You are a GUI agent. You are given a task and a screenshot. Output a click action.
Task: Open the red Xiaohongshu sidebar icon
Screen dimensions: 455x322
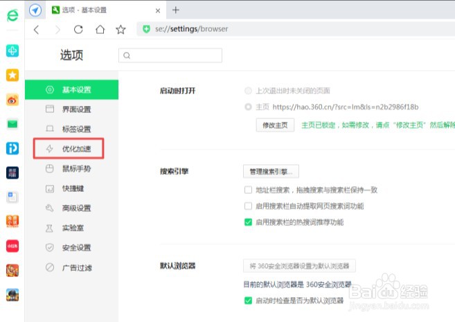tap(12, 246)
